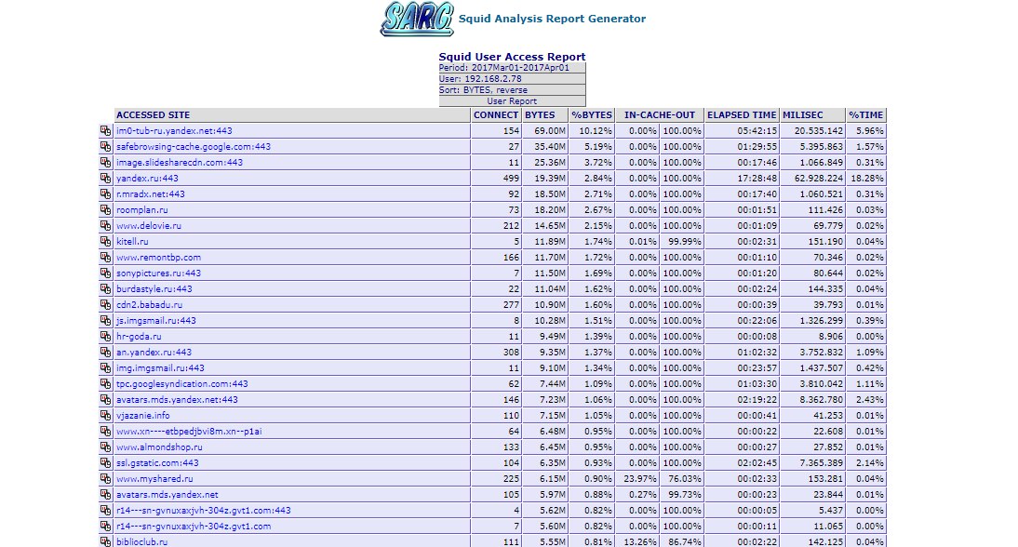This screenshot has height=547, width=1018.
Task: Select the 62.928.224 milisec cell
Action: (x=813, y=178)
